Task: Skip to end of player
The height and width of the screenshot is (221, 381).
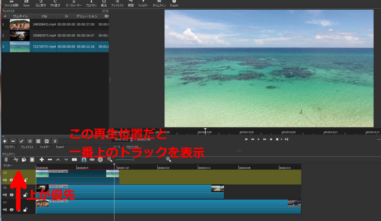Action: [271, 139]
